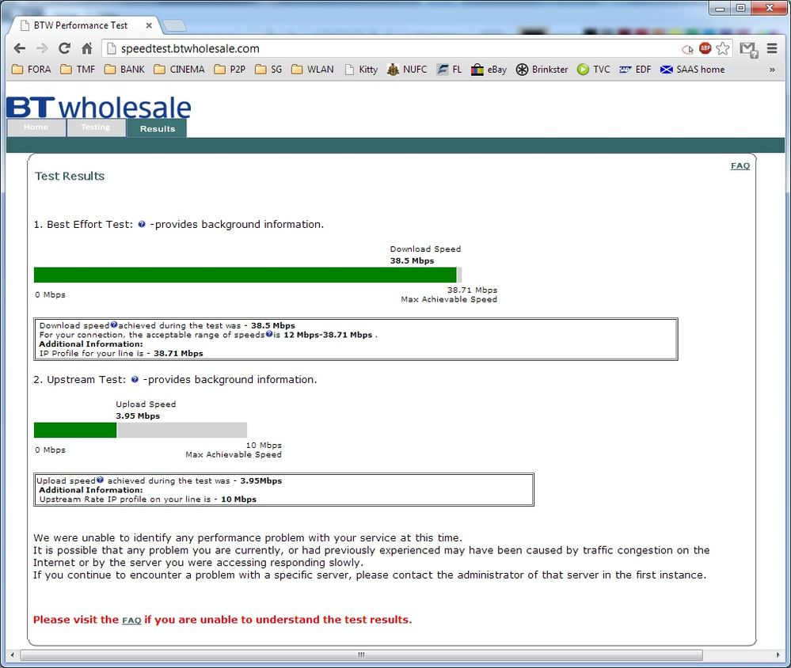
Task: Click help icon after 'range of speeds'
Action: [269, 334]
